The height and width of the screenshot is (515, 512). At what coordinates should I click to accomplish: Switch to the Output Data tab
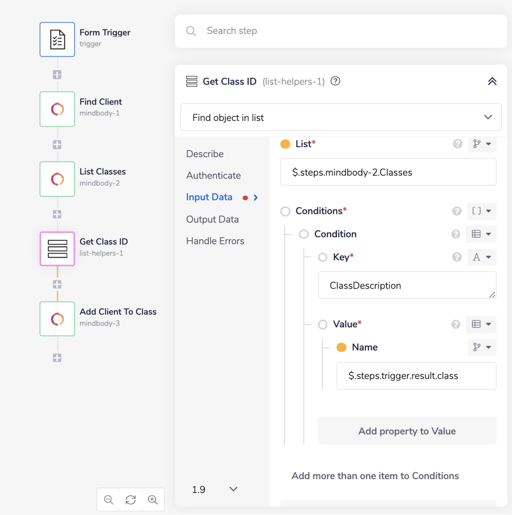(x=212, y=219)
